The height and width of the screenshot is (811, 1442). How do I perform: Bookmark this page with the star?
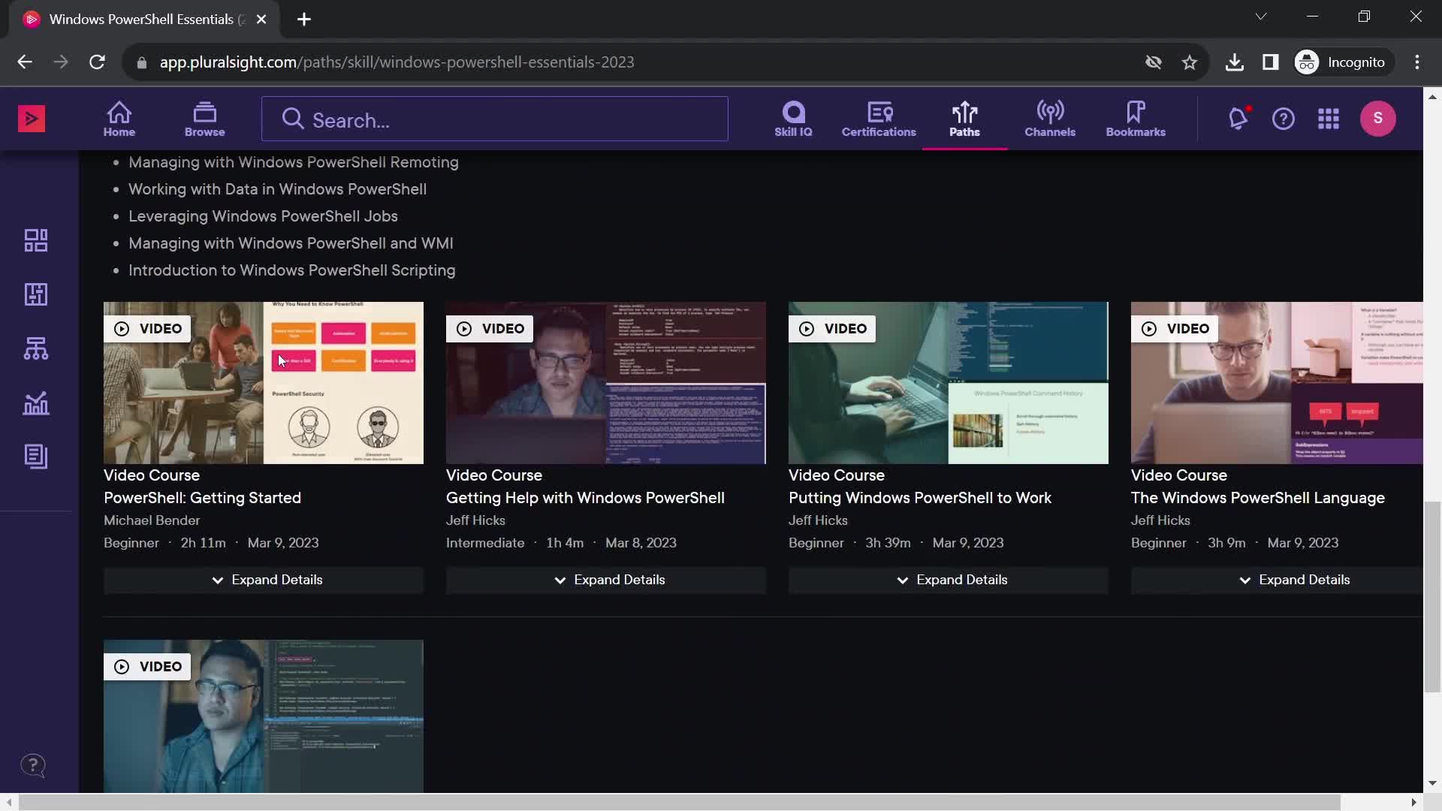1190,62
